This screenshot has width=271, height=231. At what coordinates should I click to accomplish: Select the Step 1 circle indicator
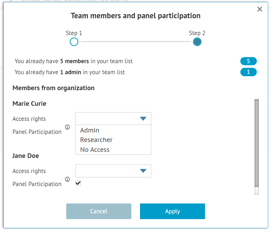pyautogui.click(x=74, y=42)
